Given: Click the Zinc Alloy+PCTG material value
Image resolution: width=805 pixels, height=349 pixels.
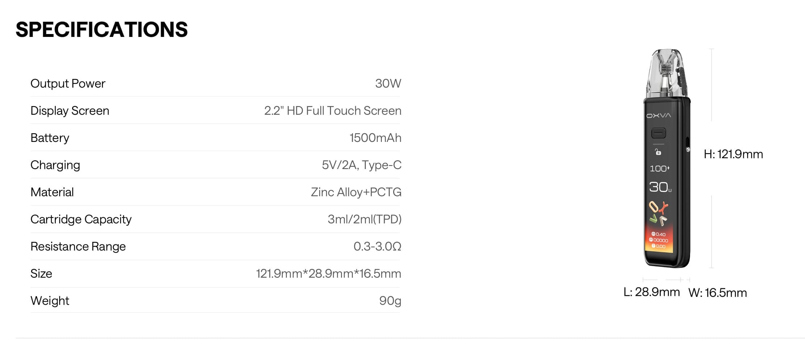Looking at the screenshot, I should (x=356, y=192).
